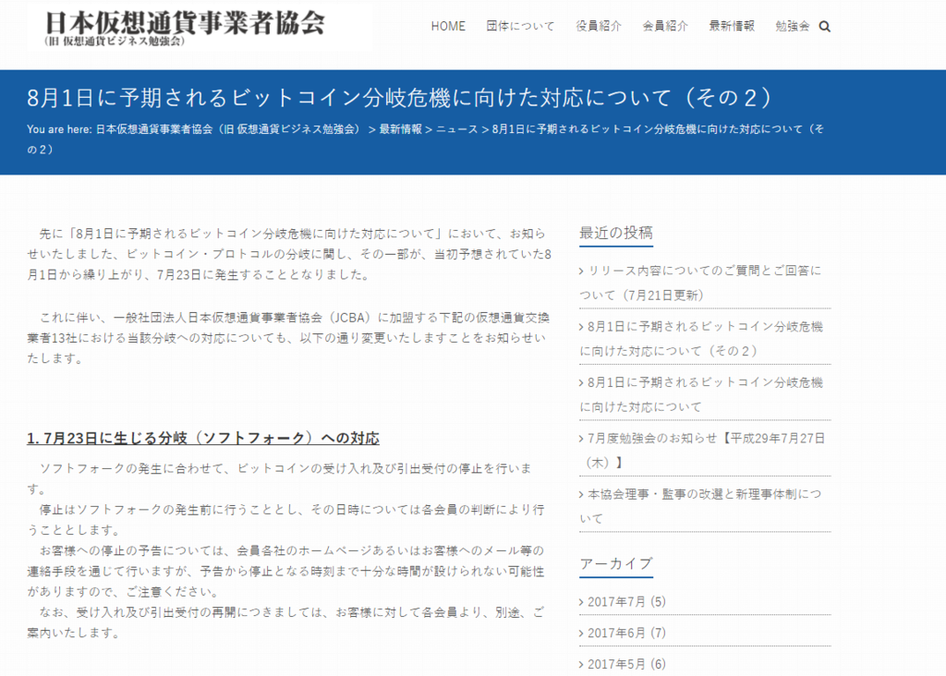Open the 最新情報 menu item
Screen dimensions: 946x676
732,26
